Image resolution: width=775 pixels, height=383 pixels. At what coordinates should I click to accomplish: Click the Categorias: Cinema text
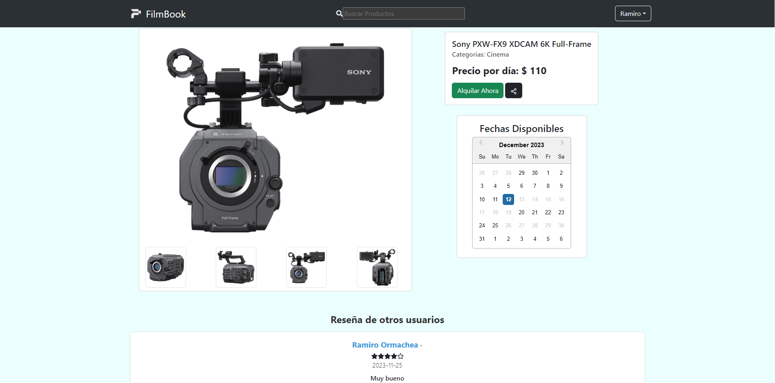coord(480,55)
